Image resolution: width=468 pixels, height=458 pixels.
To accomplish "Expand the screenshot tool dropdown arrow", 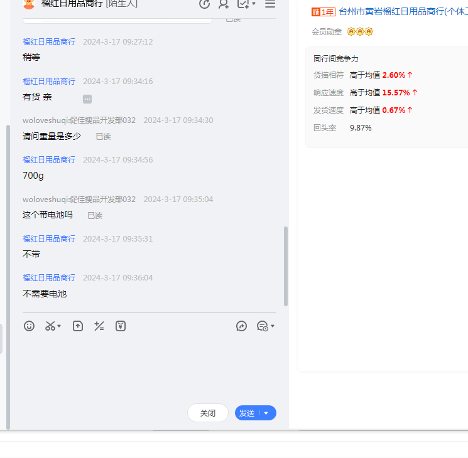I will coord(59,327).
